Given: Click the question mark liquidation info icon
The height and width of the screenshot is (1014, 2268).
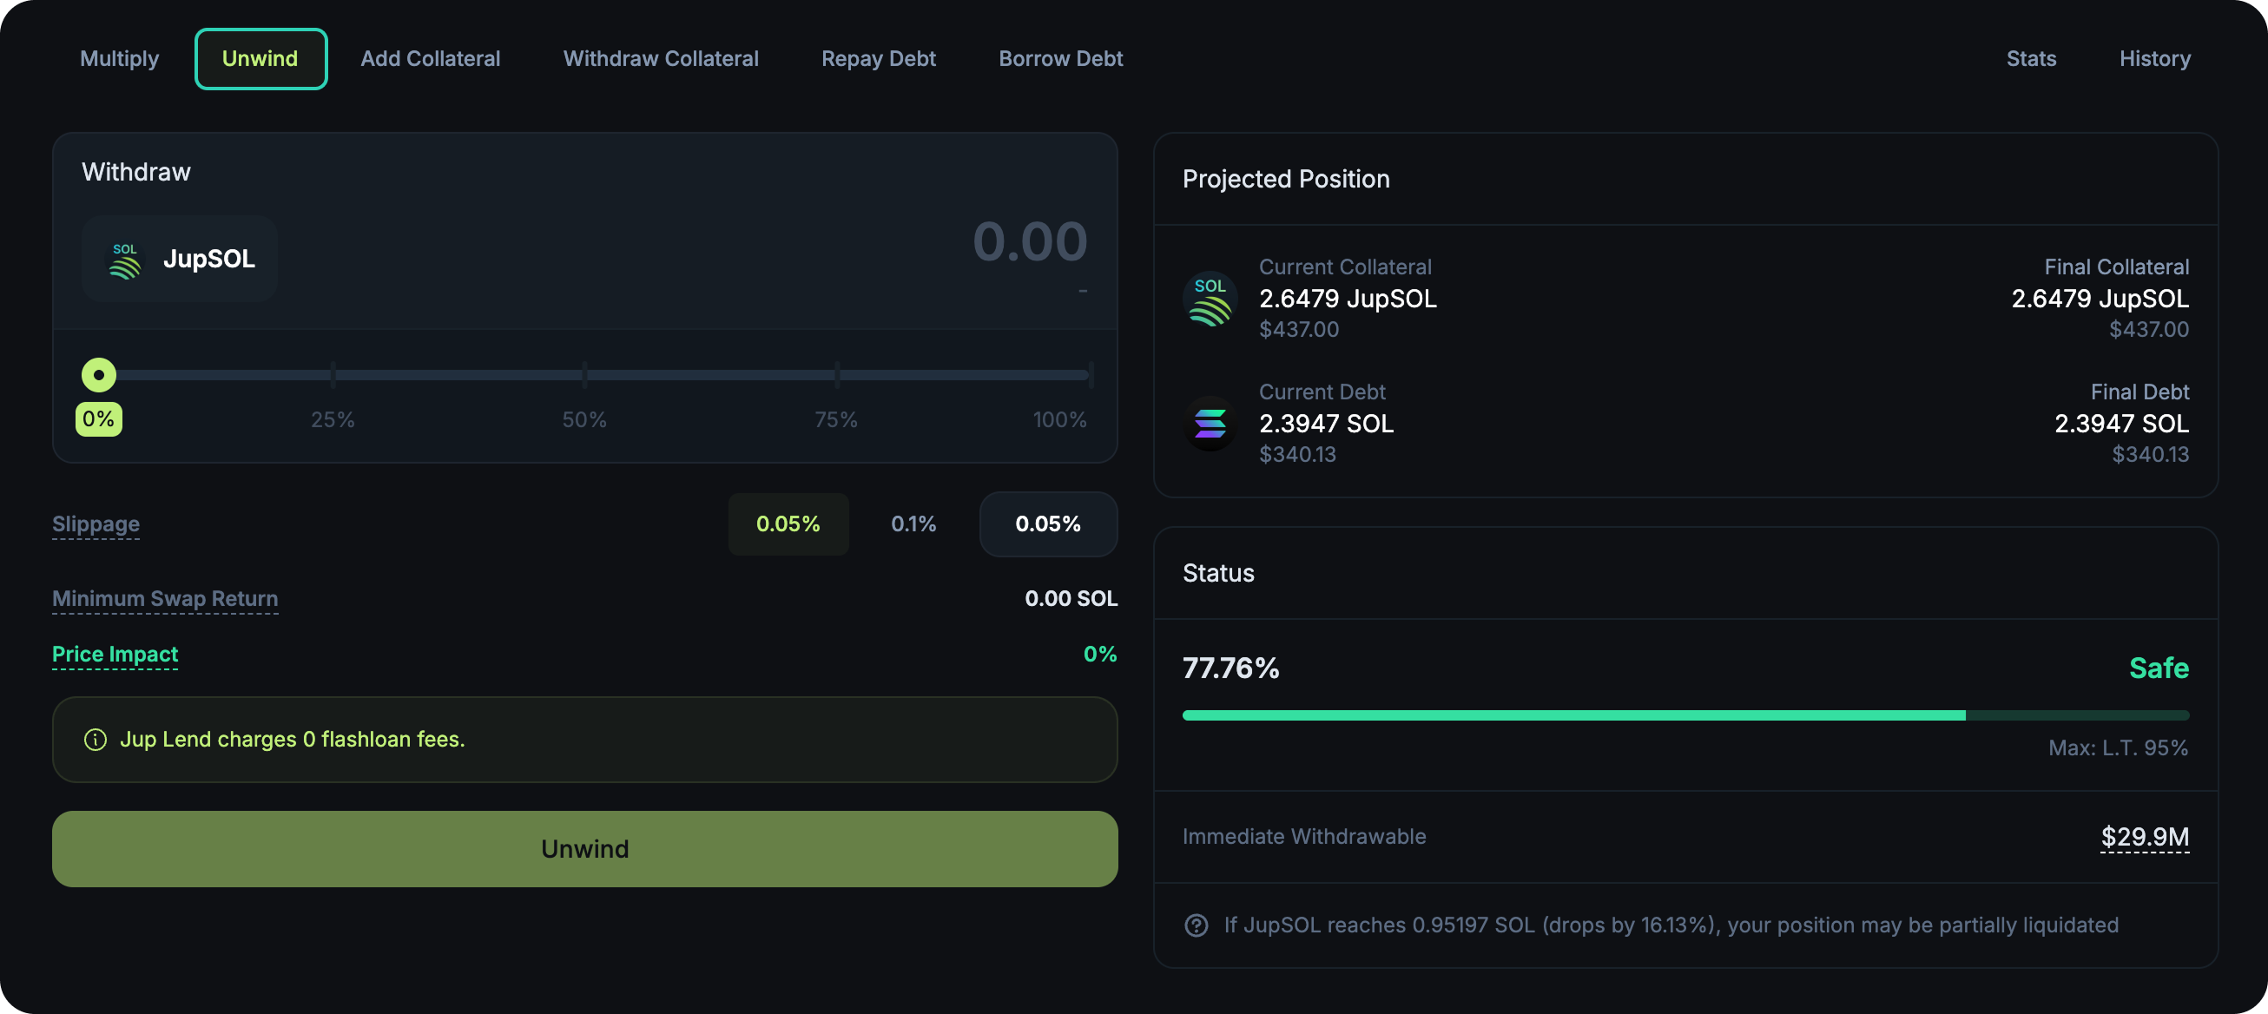Looking at the screenshot, I should point(1196,925).
